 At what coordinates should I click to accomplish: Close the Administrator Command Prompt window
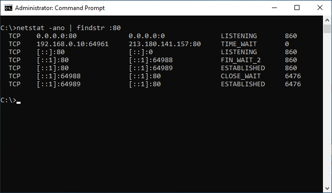point(320,8)
